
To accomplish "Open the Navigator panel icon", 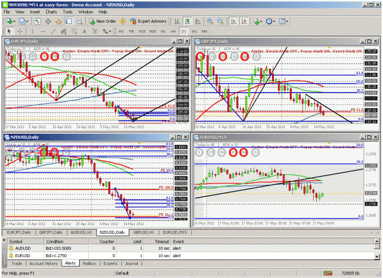I will point(58,21).
